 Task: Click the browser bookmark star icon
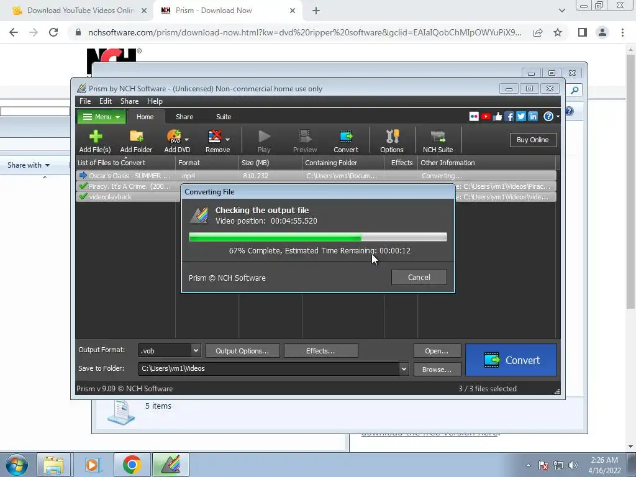[558, 32]
